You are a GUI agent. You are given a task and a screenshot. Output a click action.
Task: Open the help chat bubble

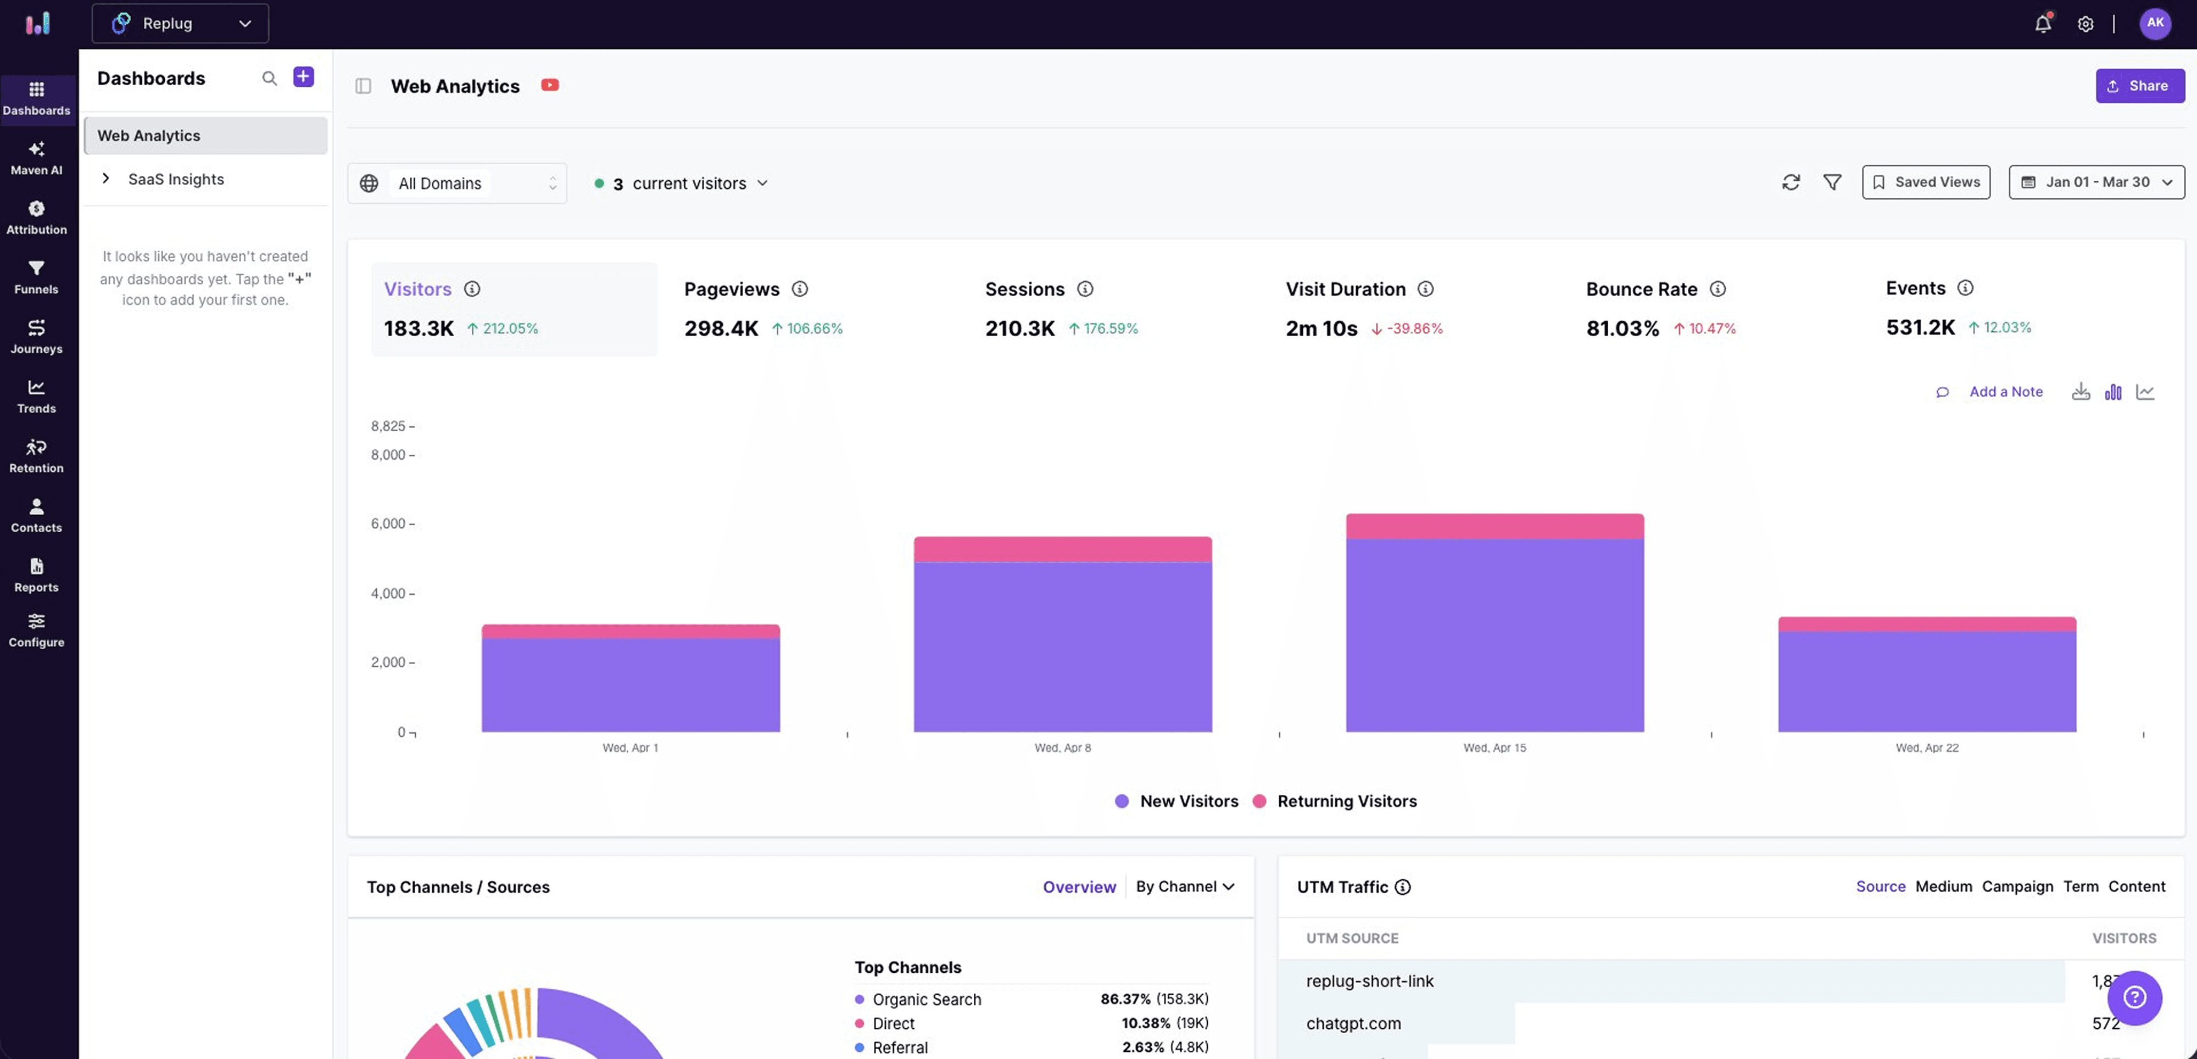pos(2135,997)
